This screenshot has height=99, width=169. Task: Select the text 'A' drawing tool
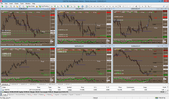pyautogui.click(x=143, y=6)
